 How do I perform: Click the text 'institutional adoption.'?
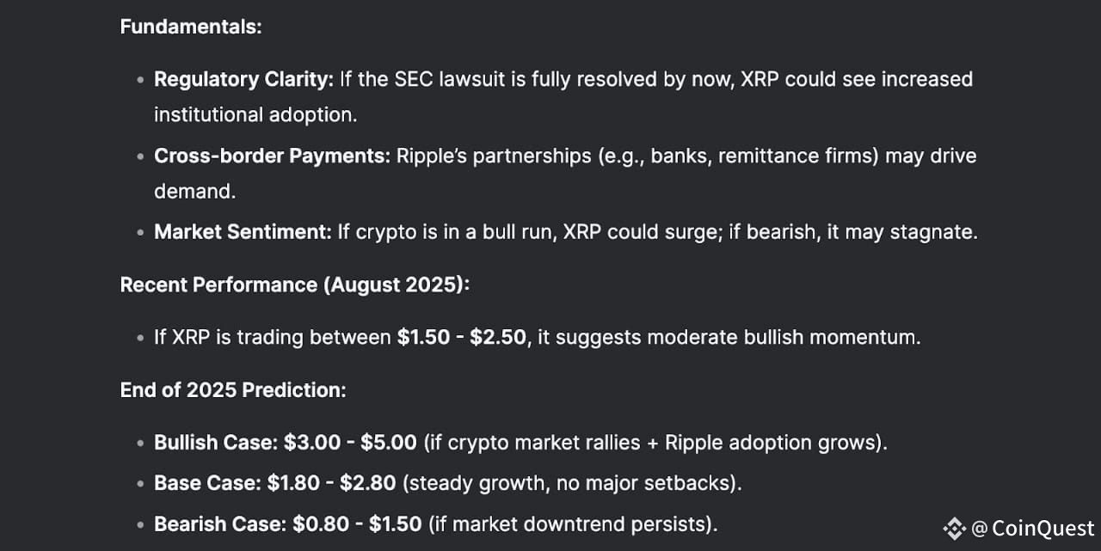pos(255,114)
